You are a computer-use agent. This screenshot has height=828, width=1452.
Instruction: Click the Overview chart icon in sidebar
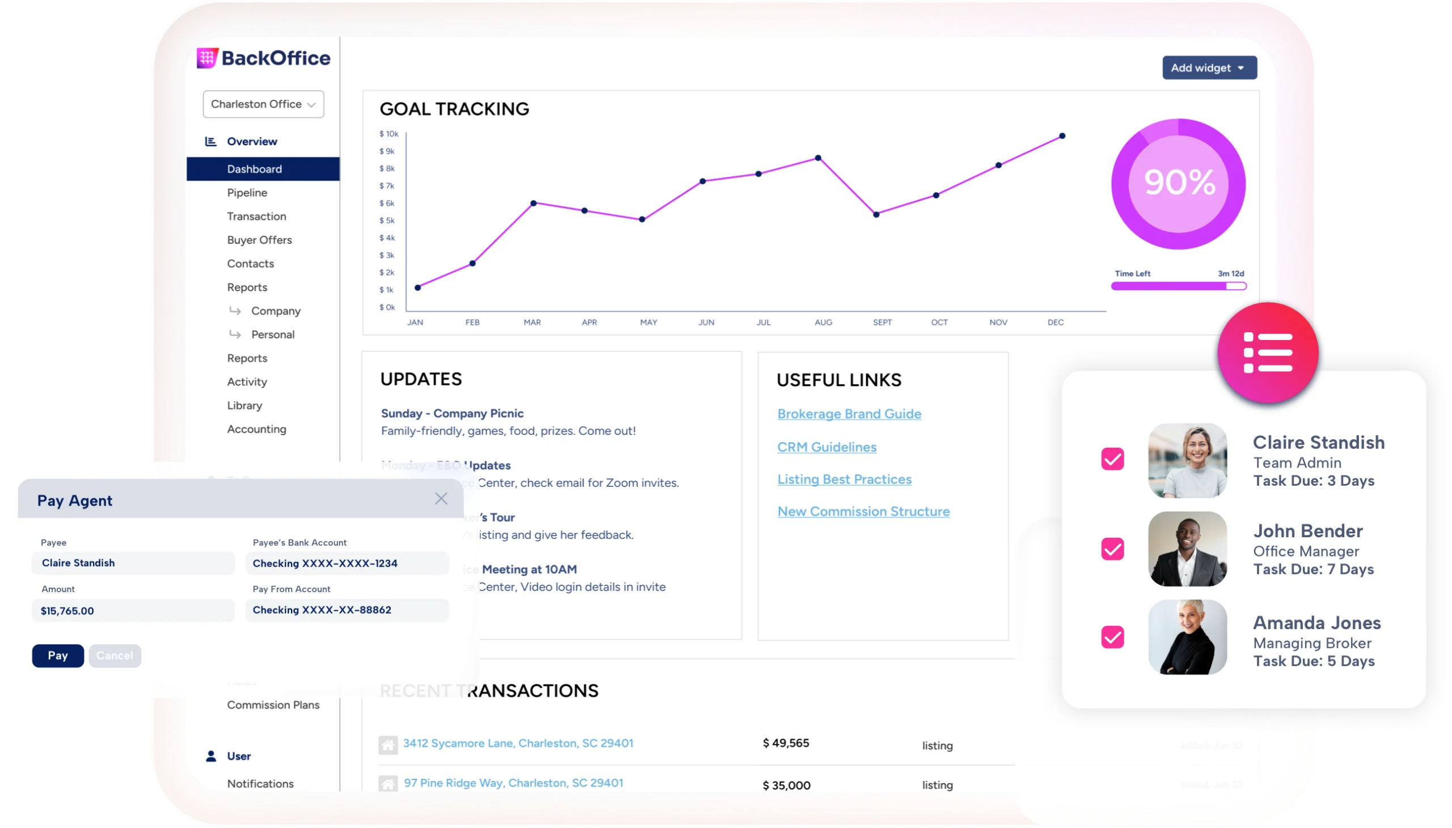(x=210, y=142)
